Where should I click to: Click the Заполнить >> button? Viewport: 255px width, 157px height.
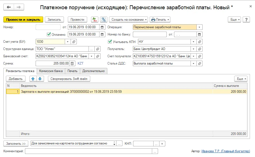pyautogui.click(x=16, y=144)
